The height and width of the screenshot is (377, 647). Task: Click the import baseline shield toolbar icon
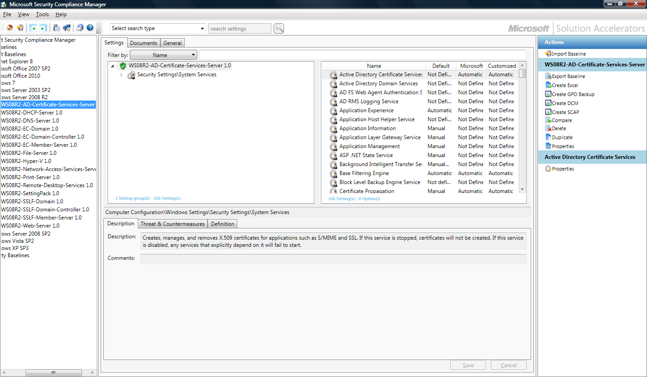click(x=20, y=28)
